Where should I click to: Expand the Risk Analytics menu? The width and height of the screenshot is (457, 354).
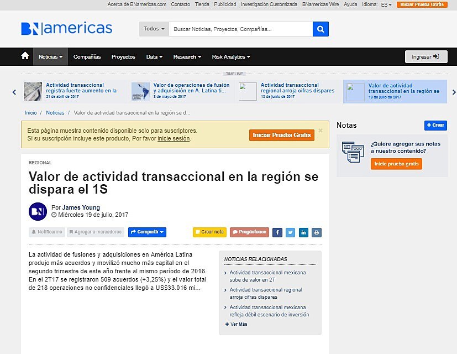coord(231,56)
